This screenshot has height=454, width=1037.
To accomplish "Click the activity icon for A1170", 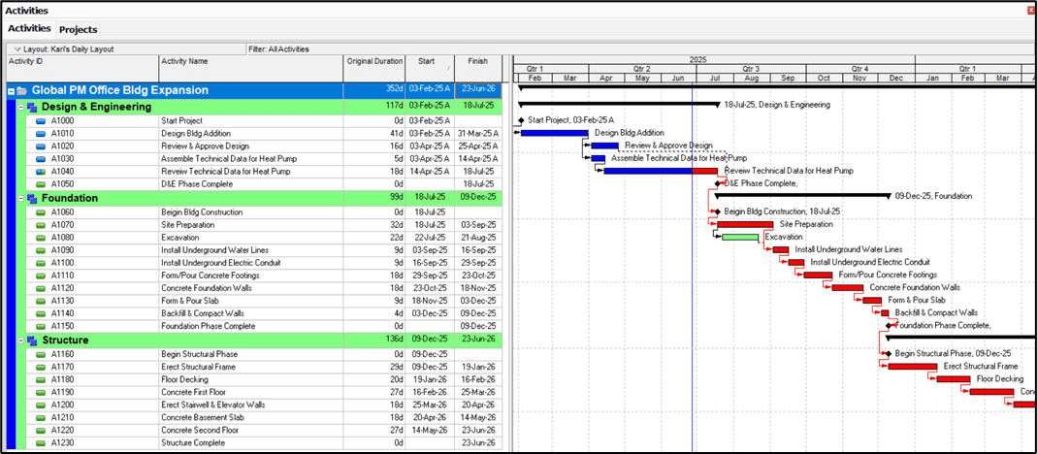I will [42, 367].
